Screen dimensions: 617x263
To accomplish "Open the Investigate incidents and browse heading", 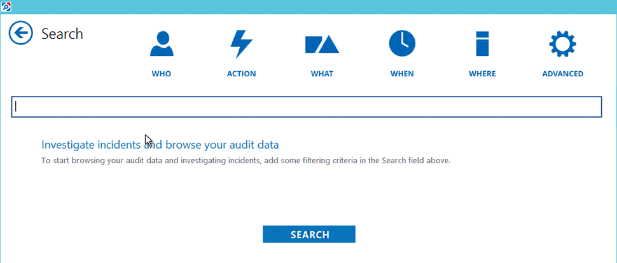I will 160,145.
